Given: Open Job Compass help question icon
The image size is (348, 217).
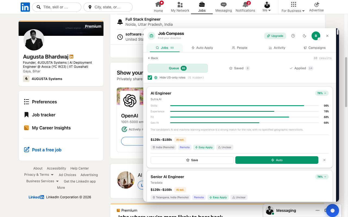Looking at the screenshot, I should 293,36.
